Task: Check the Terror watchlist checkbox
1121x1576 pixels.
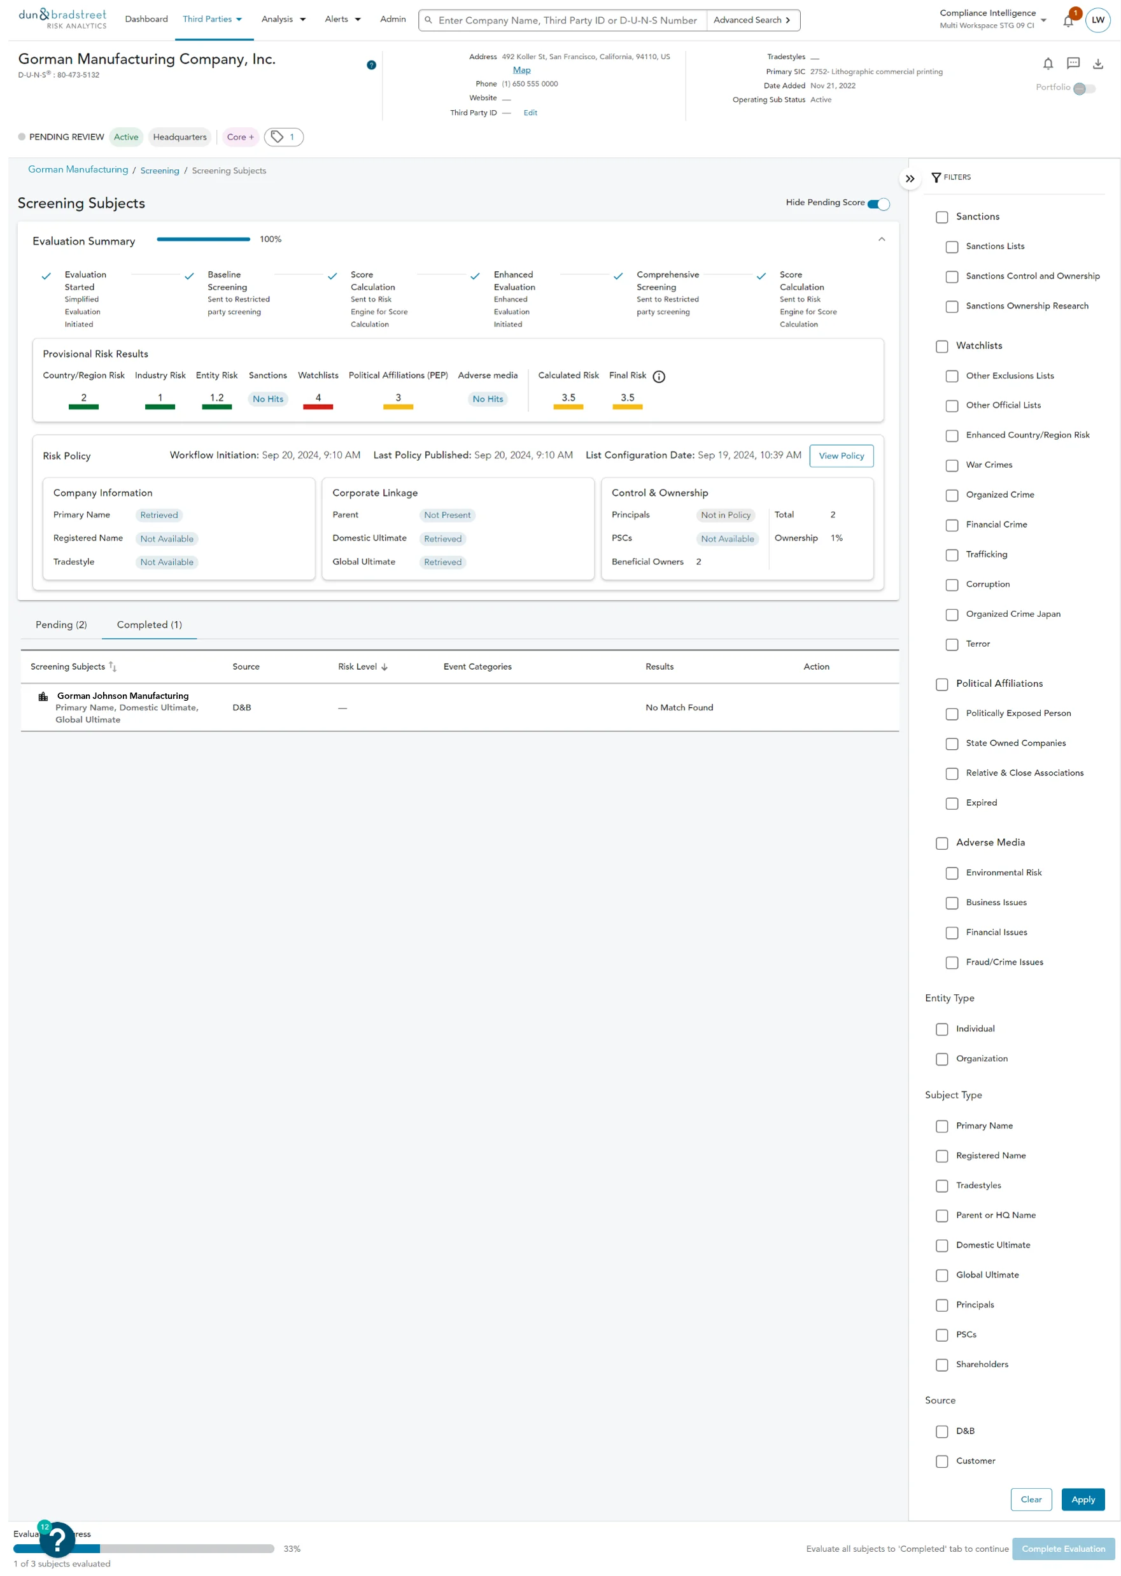Action: (x=952, y=645)
